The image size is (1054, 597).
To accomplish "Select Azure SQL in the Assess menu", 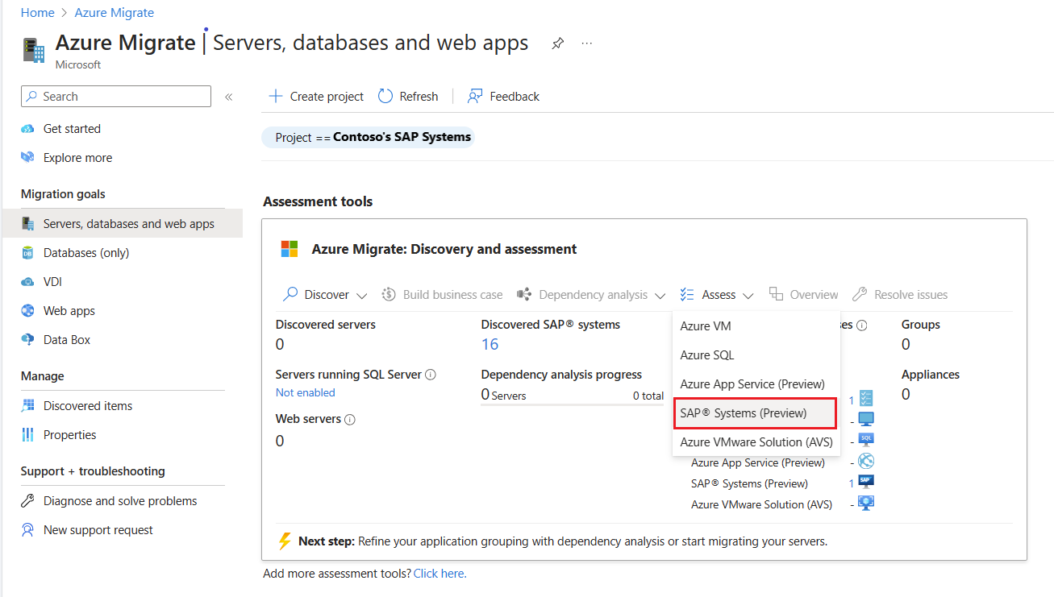I will (707, 355).
